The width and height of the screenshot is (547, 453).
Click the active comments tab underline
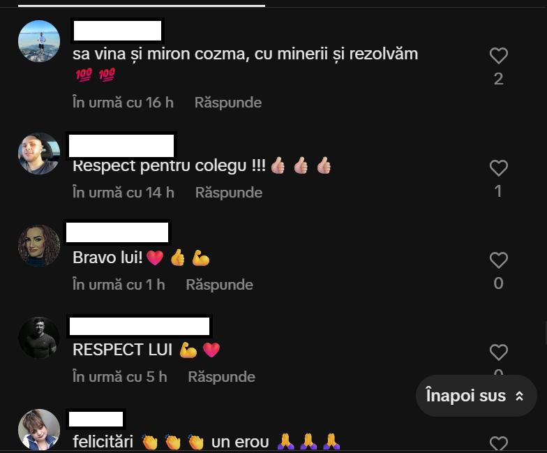tap(142, 6)
